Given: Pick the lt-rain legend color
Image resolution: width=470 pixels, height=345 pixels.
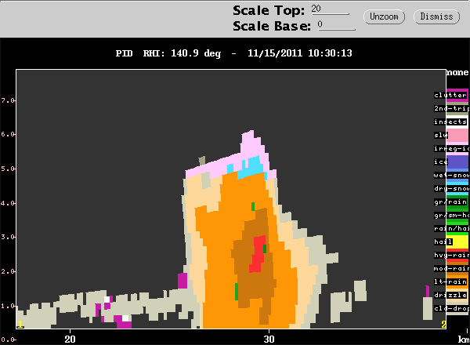Looking at the screenshot, I should 457,281.
